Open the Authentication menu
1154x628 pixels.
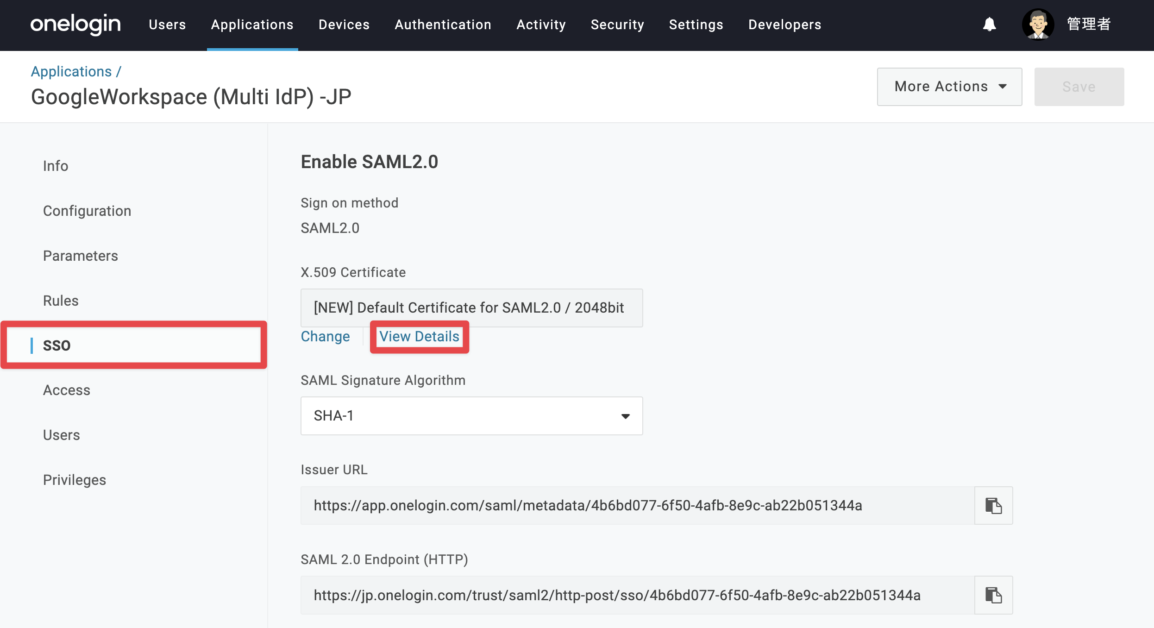click(x=443, y=25)
